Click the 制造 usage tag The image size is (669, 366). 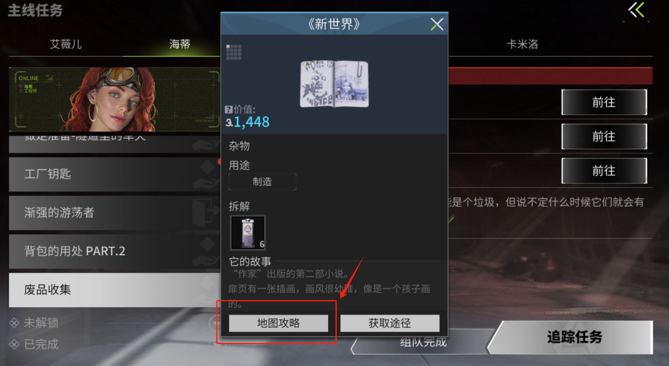pos(262,182)
